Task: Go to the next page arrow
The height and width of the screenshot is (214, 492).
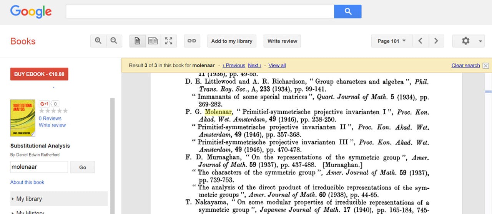Action: pos(436,41)
